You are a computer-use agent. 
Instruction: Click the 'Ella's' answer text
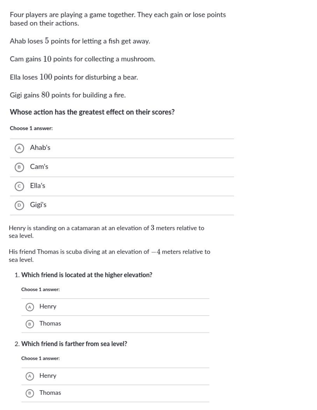[x=38, y=186]
